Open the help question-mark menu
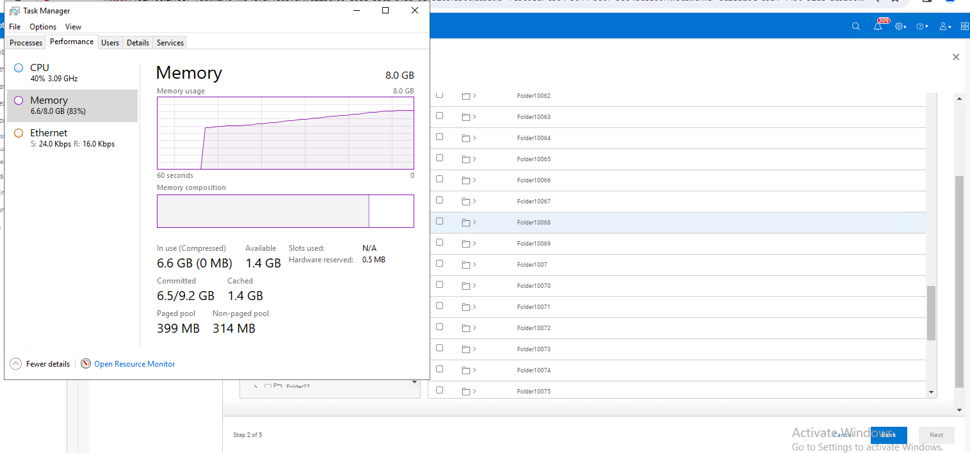The width and height of the screenshot is (970, 453). (921, 26)
